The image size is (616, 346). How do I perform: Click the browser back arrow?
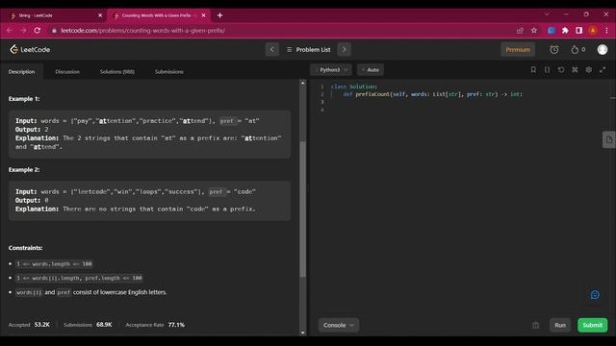point(9,30)
